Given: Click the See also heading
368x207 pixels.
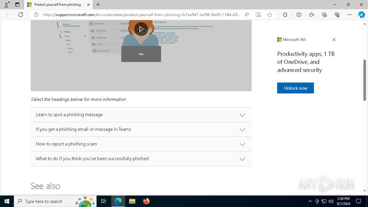Looking at the screenshot, I should pyautogui.click(x=45, y=186).
